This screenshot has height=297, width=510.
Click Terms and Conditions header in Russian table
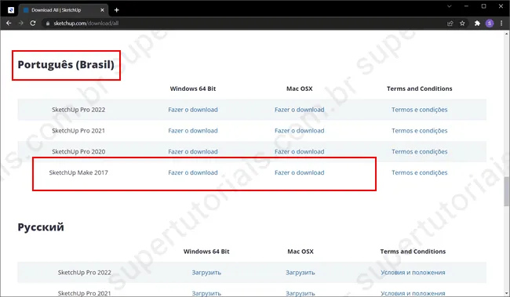click(413, 252)
